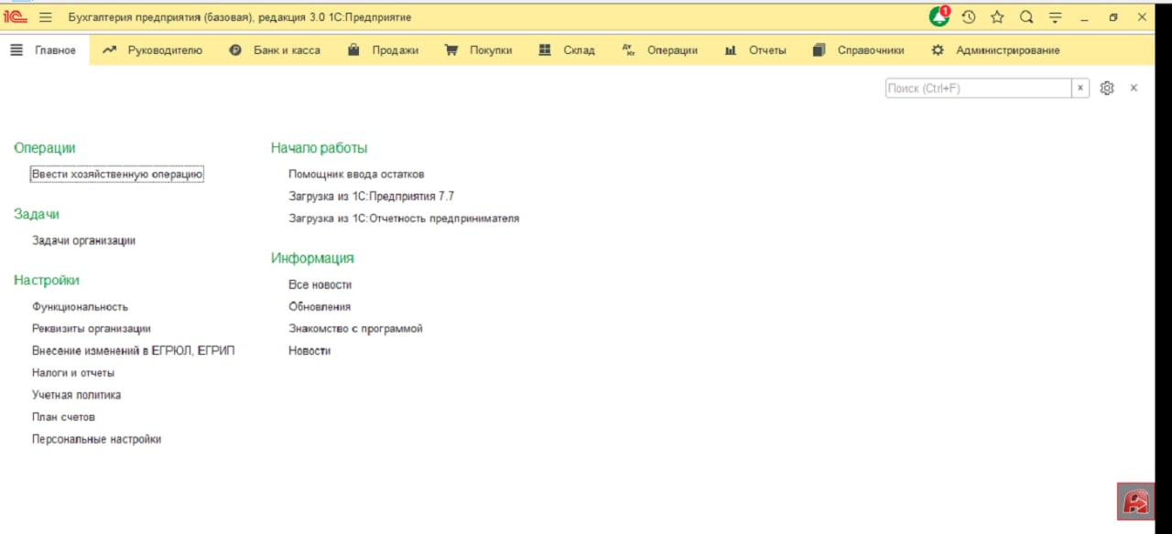The image size is (1172, 534).
Task: Click the Банк и касса coin icon
Action: point(235,50)
